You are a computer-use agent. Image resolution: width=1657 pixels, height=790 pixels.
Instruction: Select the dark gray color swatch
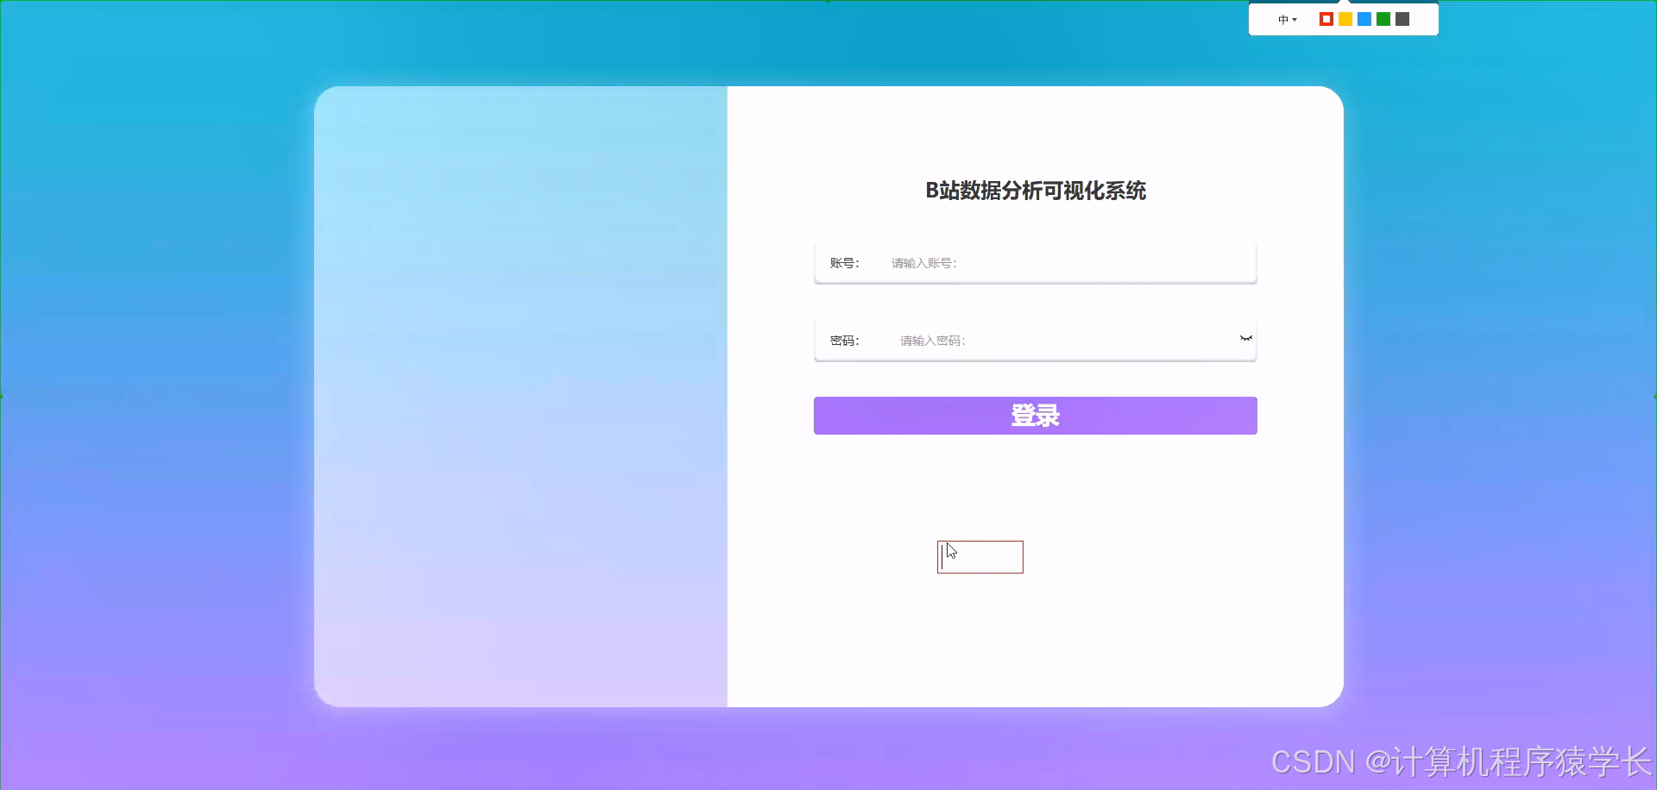click(1402, 19)
